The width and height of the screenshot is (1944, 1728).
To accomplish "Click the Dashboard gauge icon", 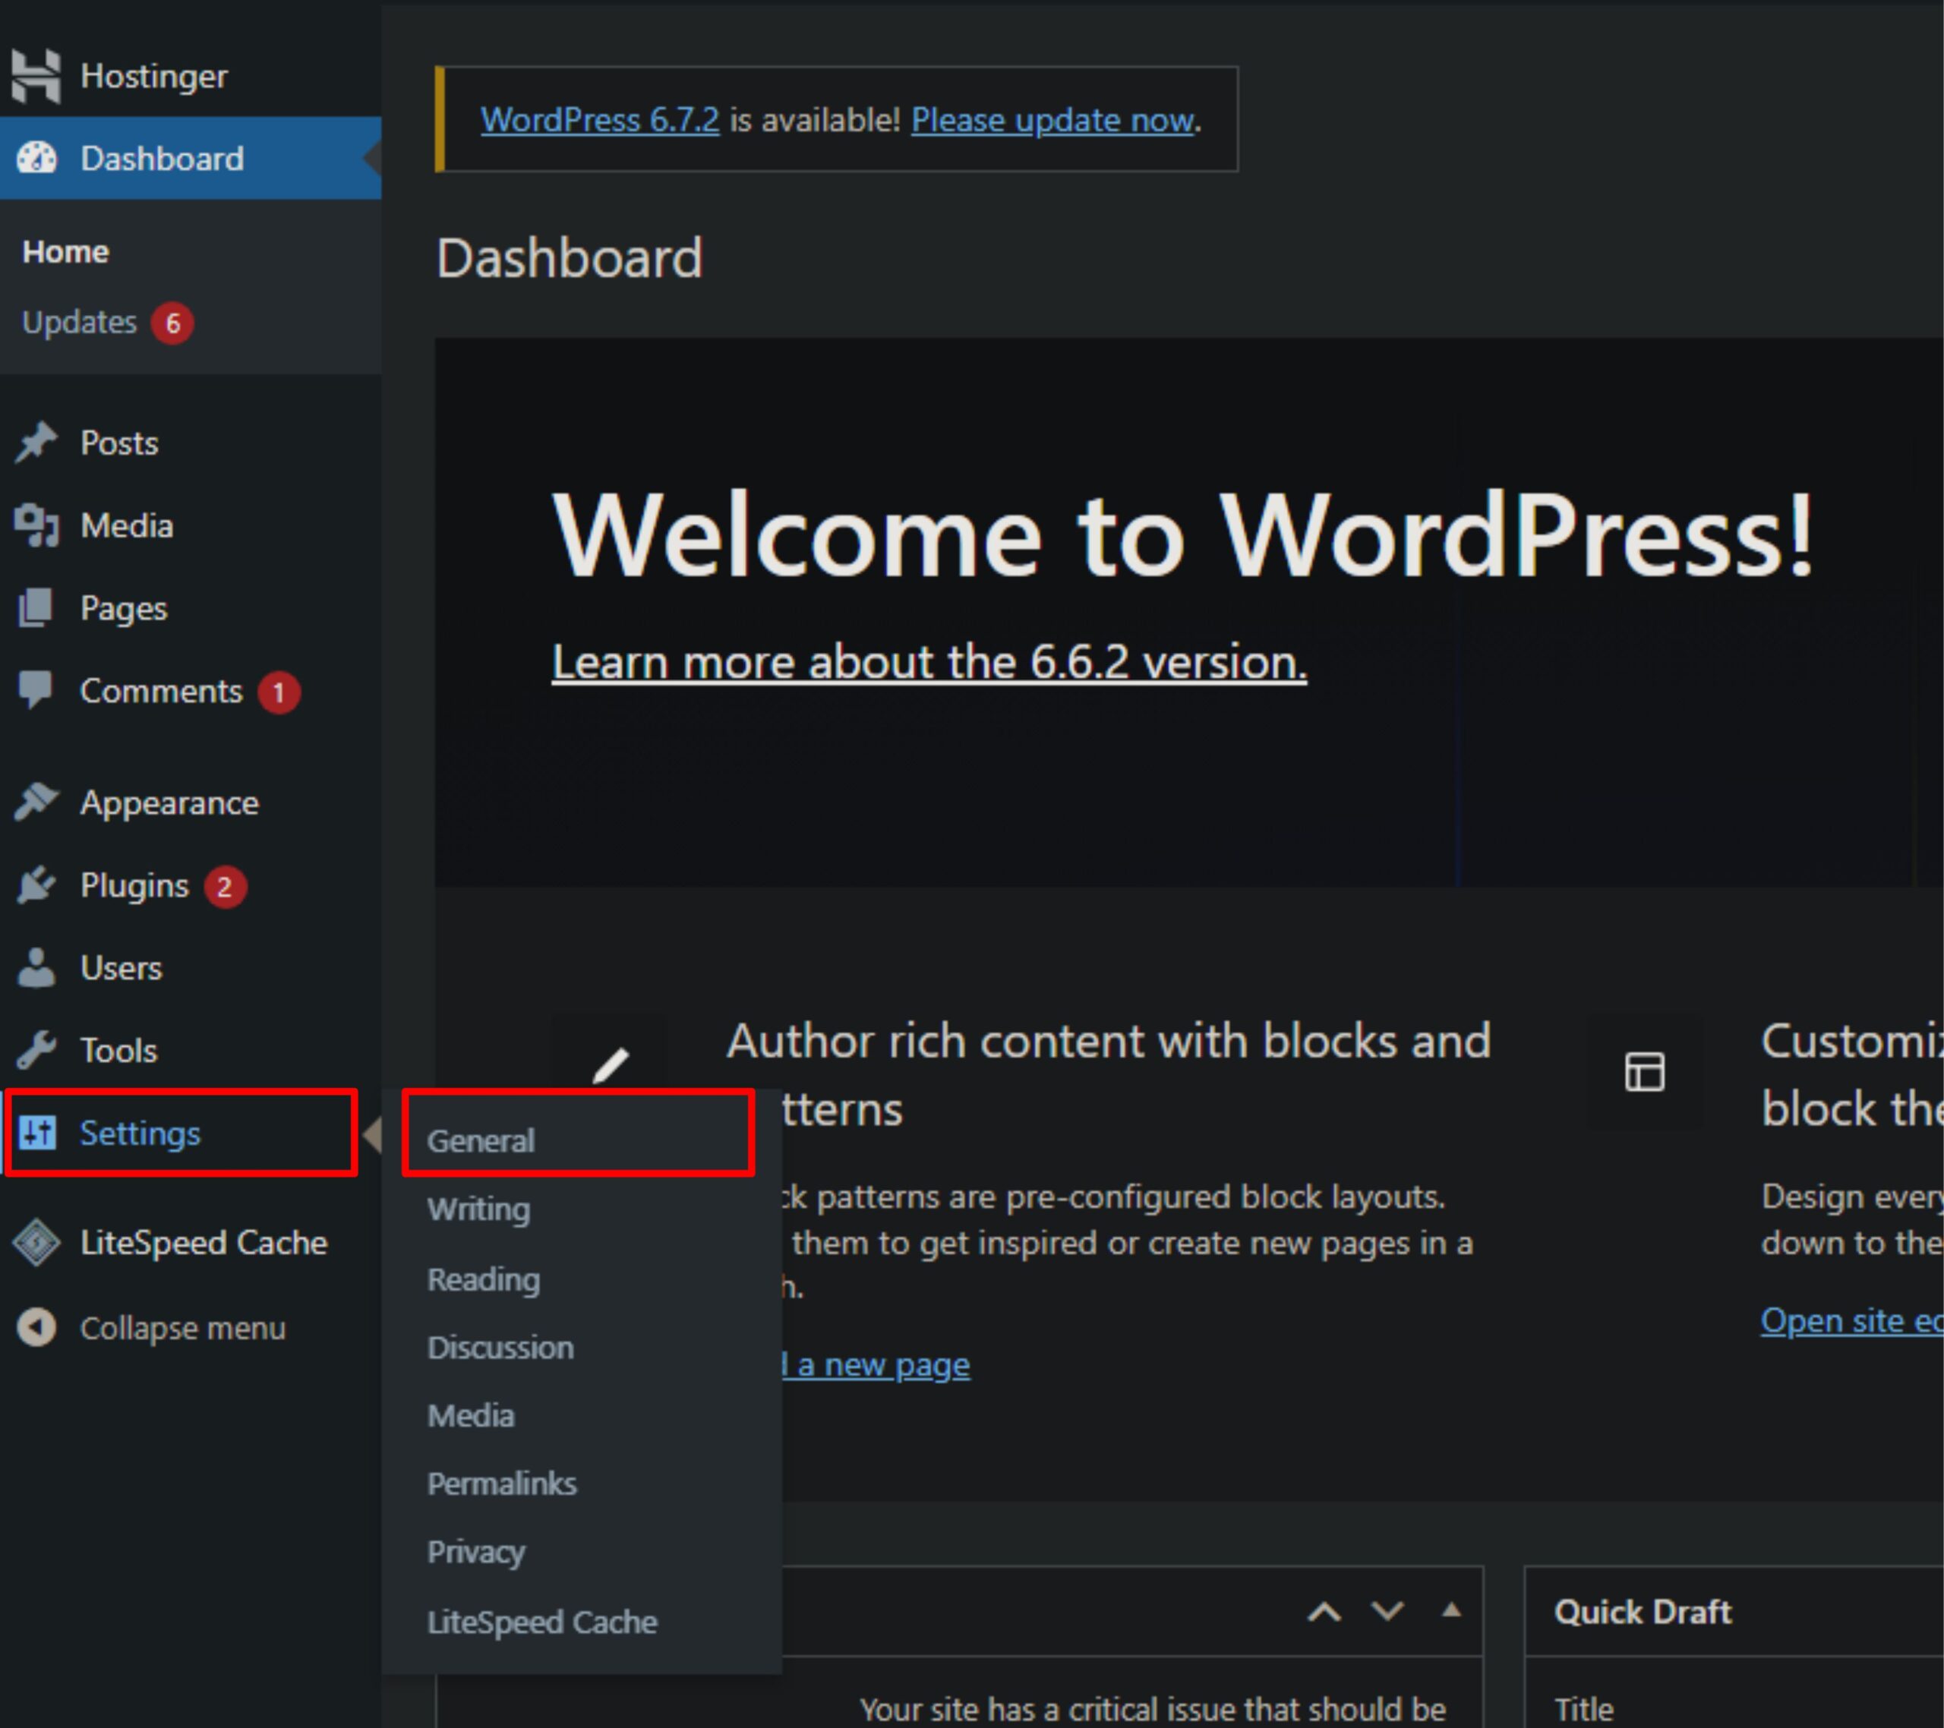I will pos(37,158).
